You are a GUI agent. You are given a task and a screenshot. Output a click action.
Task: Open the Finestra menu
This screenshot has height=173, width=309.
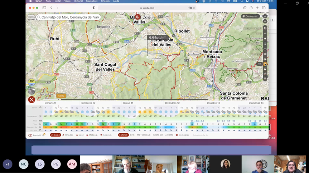click(105, 1)
